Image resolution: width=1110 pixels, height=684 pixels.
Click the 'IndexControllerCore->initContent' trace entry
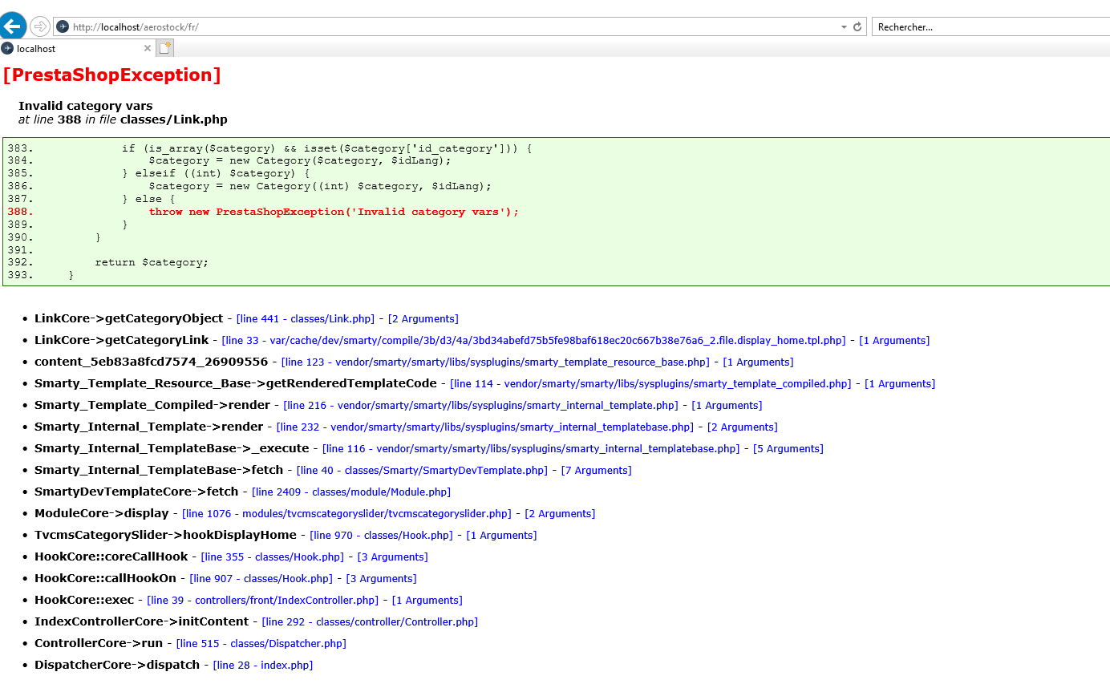point(142,622)
